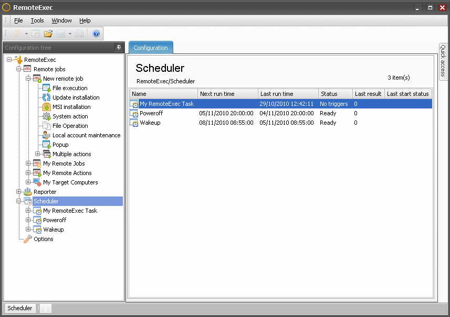Click the Poweroff task icon in the list

coord(134,113)
